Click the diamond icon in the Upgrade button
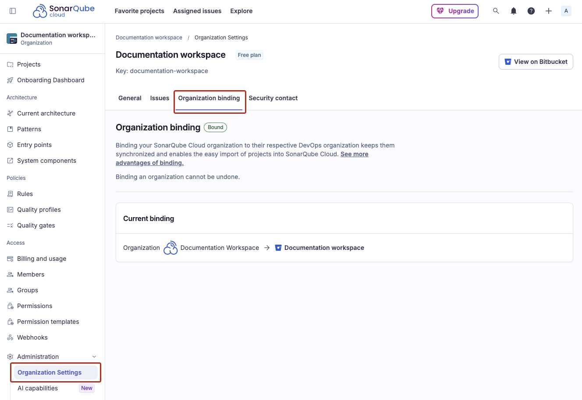The height and width of the screenshot is (400, 582). click(x=440, y=11)
